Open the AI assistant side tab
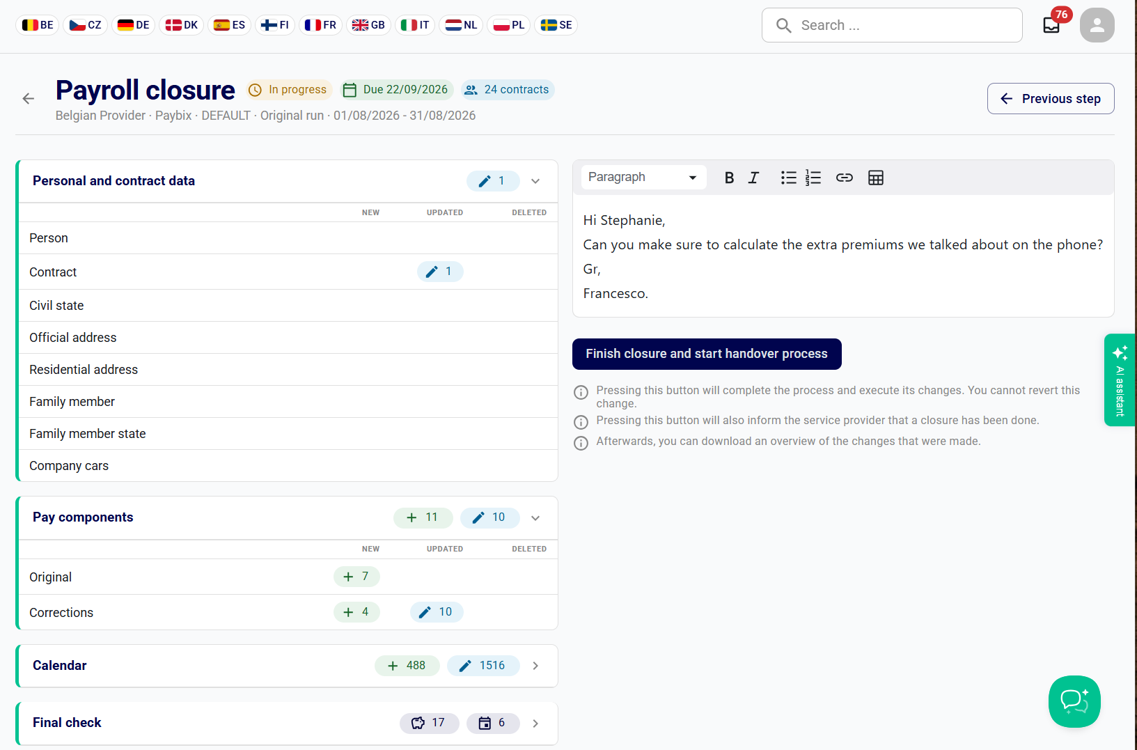The width and height of the screenshot is (1137, 750). pyautogui.click(x=1120, y=380)
